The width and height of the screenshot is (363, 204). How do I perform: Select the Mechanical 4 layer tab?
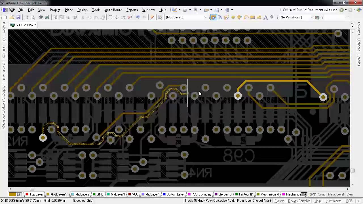coord(268,194)
